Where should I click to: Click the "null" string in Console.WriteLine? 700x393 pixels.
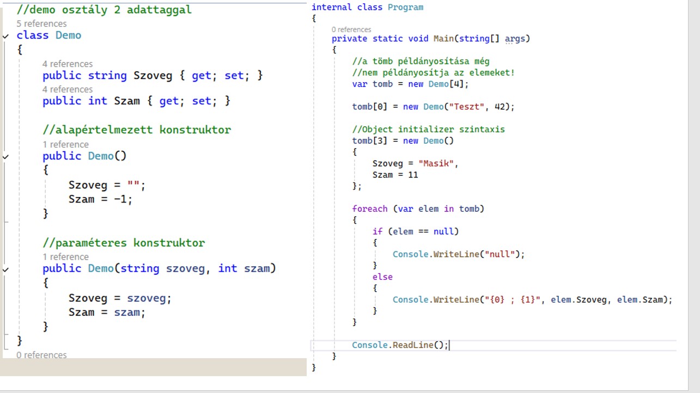500,254
